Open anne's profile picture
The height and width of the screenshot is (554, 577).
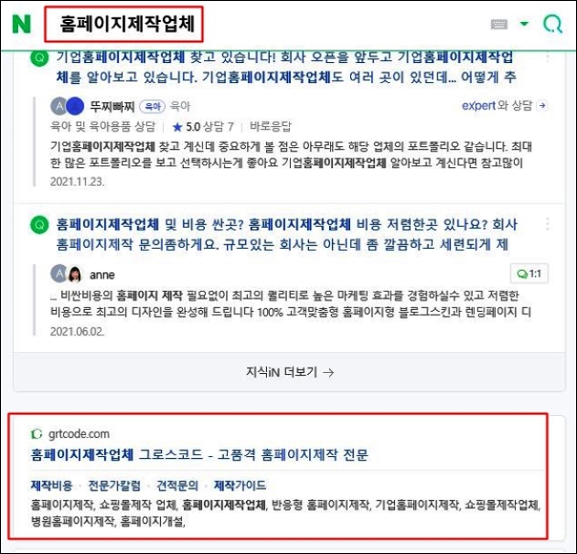[75, 274]
